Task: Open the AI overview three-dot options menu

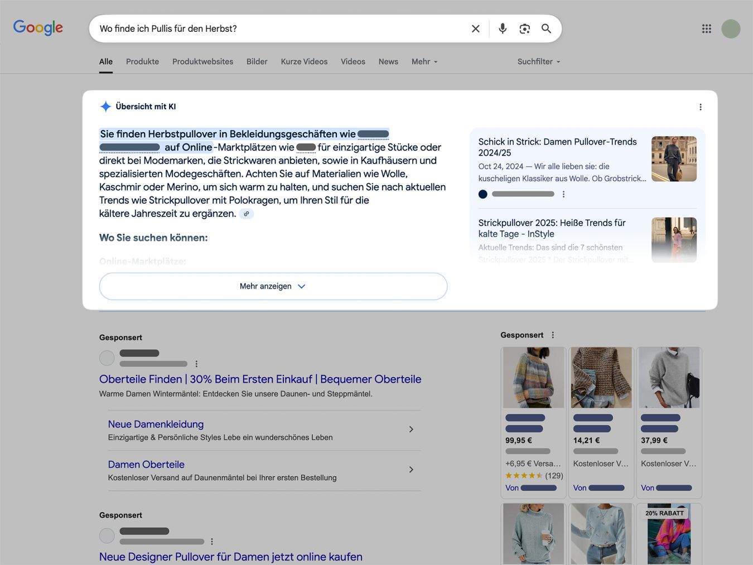Action: [x=701, y=107]
